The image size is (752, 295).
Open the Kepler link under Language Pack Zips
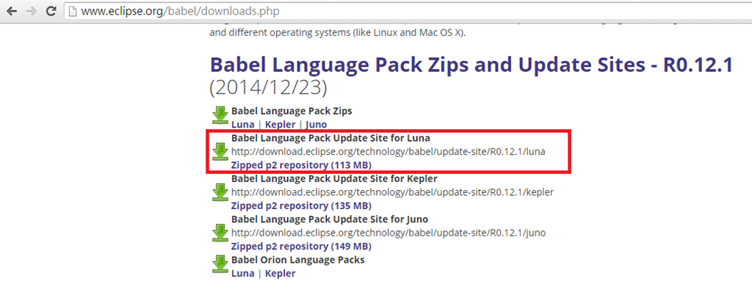click(x=279, y=125)
